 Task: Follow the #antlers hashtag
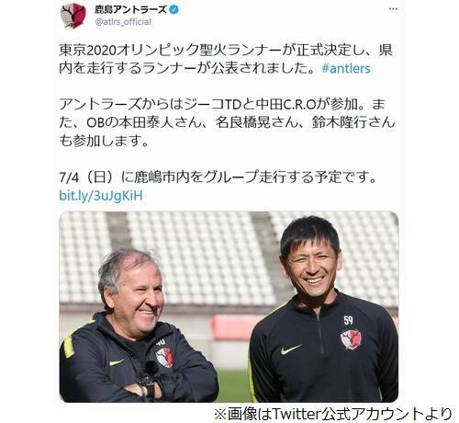346,68
